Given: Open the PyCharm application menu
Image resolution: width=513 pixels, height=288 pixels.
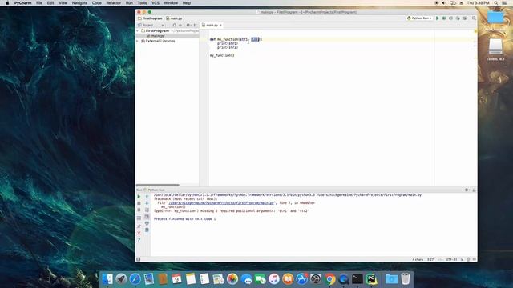Looking at the screenshot, I should [x=22, y=3].
